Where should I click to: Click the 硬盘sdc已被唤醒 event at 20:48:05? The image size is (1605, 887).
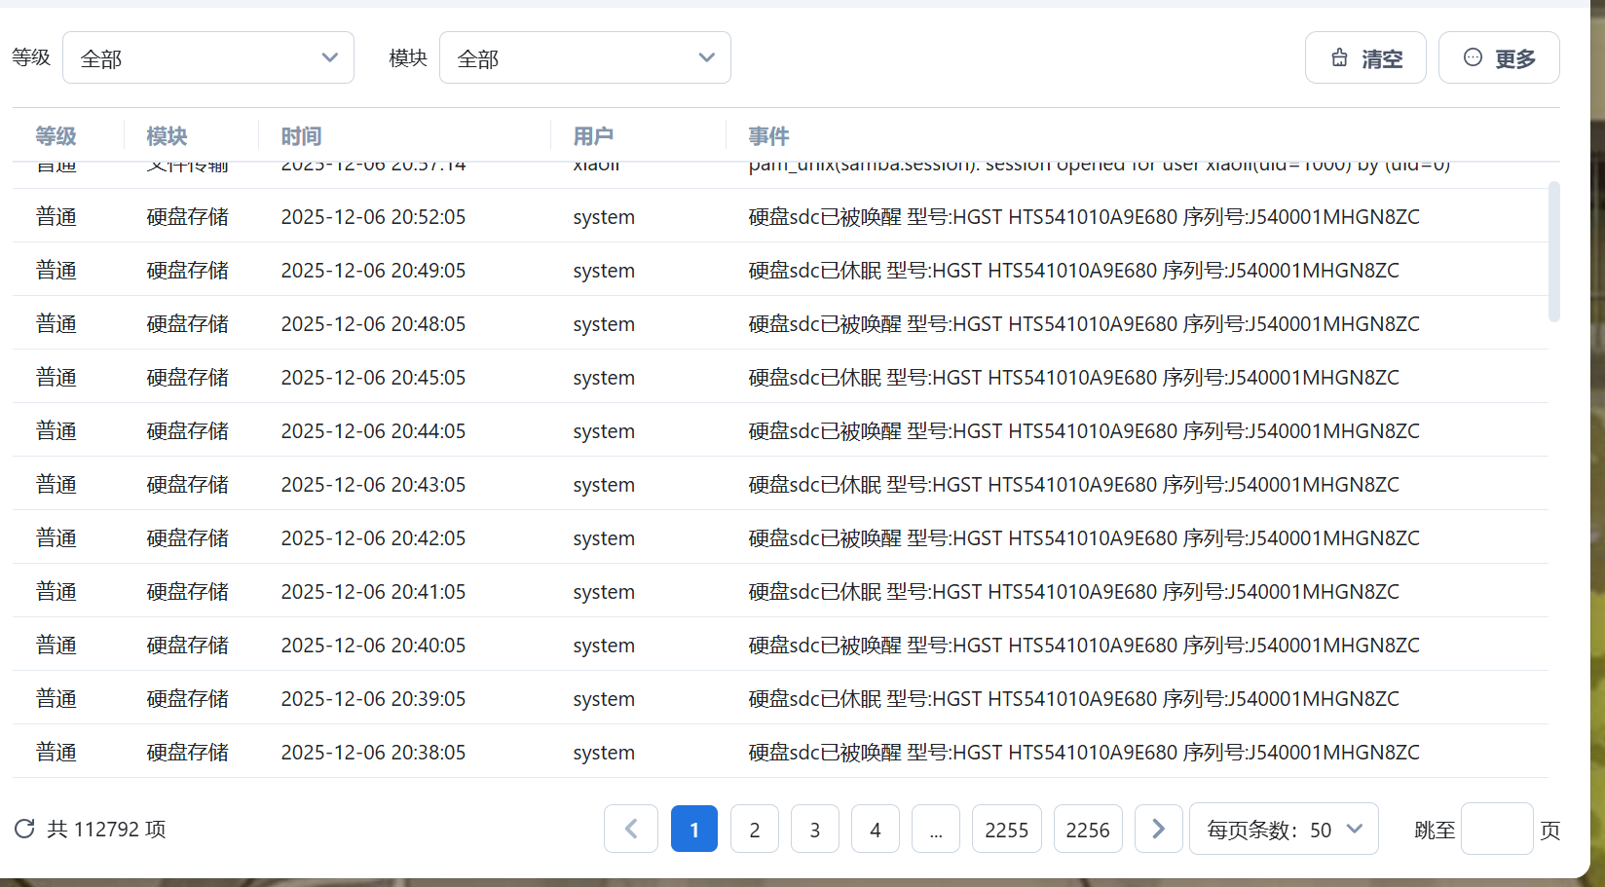click(x=1084, y=324)
